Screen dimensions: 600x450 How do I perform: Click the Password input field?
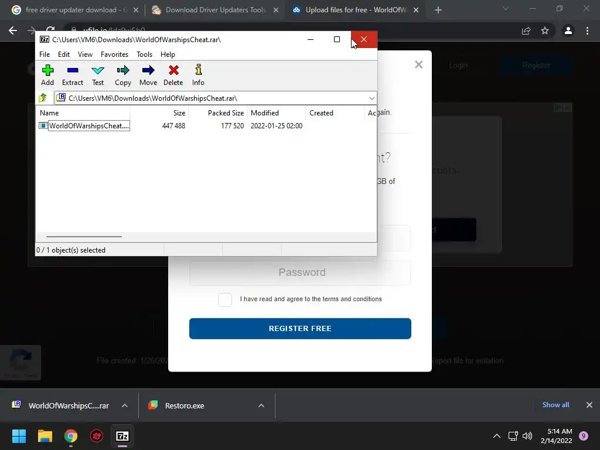300,272
